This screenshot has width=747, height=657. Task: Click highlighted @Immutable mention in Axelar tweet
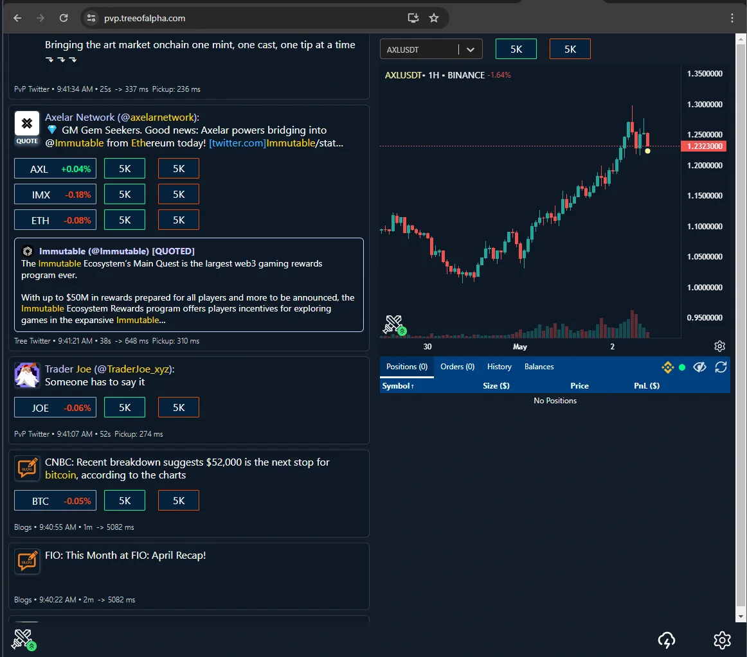pos(75,143)
